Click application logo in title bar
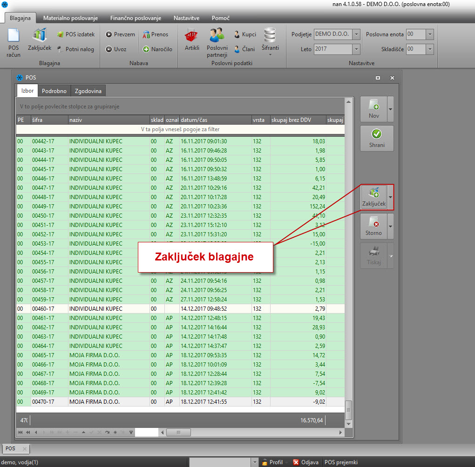 (x=5, y=5)
